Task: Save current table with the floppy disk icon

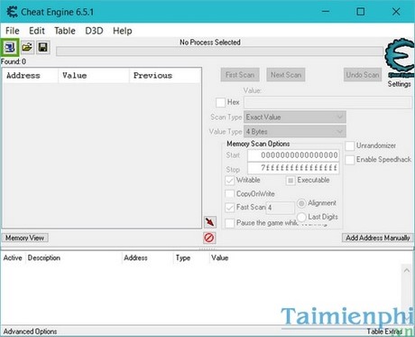Action: pos(42,47)
